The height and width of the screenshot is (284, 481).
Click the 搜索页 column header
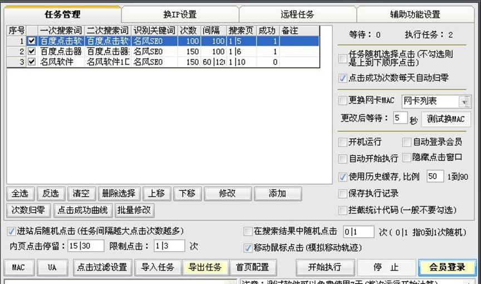point(241,31)
